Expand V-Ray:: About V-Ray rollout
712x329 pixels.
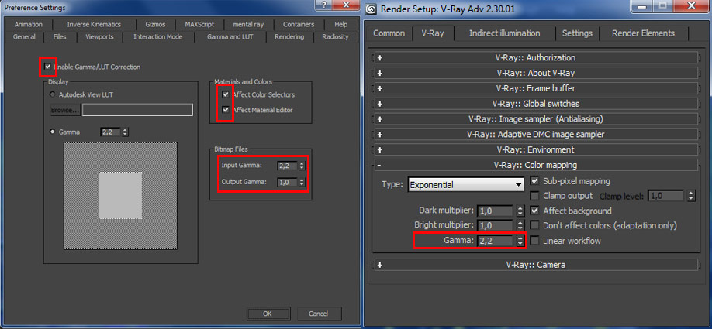[535, 73]
